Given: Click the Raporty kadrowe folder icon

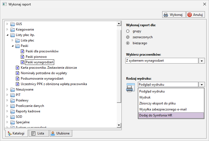Looking at the screenshot, I should 13,111.
